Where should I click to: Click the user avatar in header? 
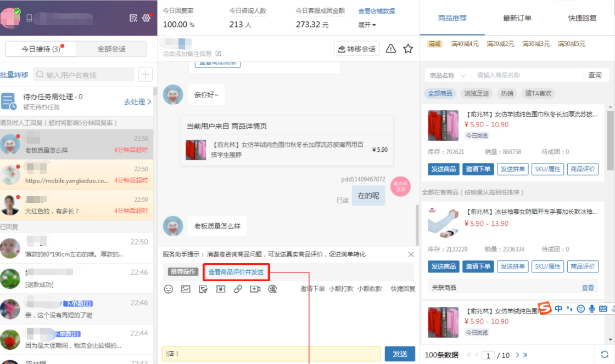pyautogui.click(x=10, y=18)
